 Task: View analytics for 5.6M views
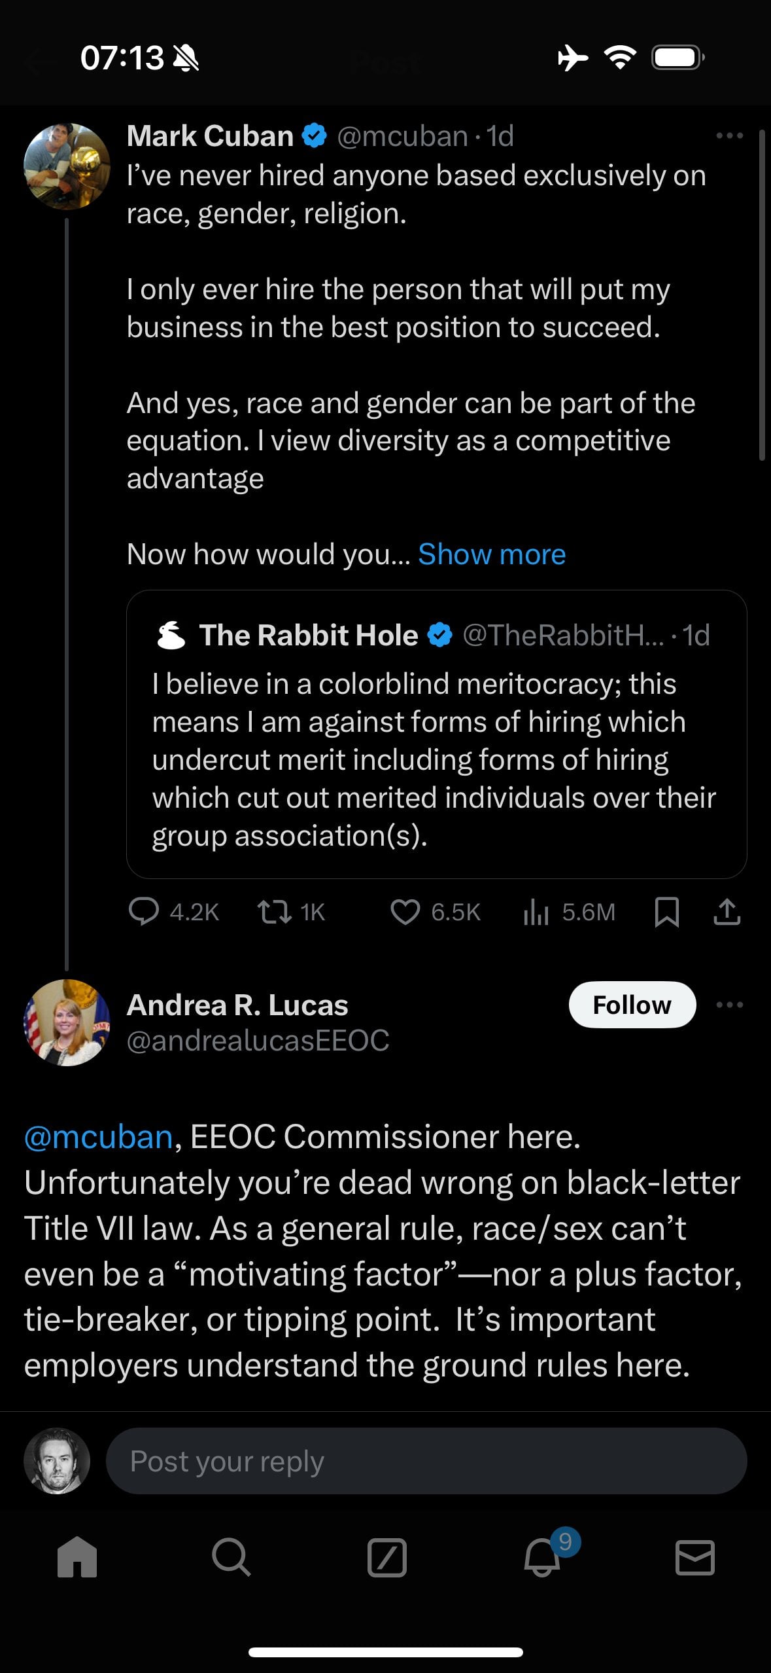536,912
